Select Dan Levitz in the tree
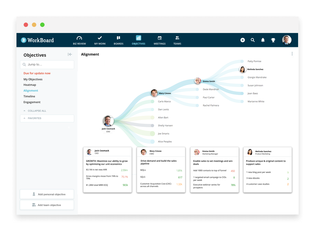Screen dimensions: 319x231 click(x=163, y=109)
